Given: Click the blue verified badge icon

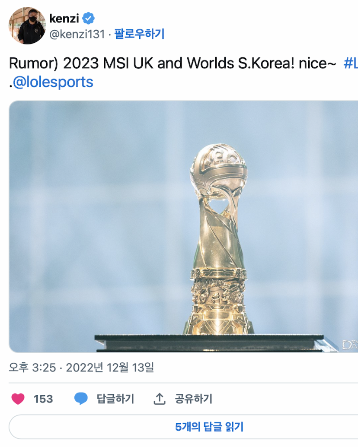Looking at the screenshot, I should 88,19.
